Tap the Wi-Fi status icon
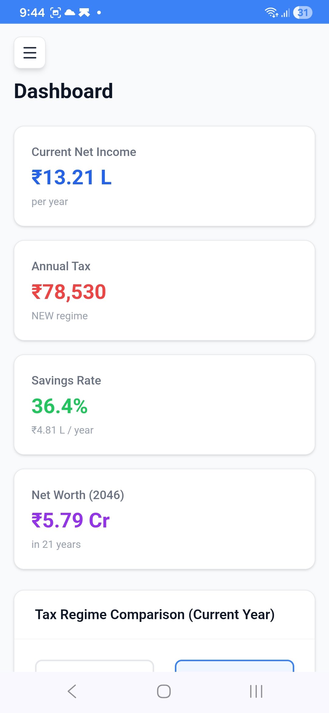This screenshot has height=713, width=329. [x=271, y=12]
